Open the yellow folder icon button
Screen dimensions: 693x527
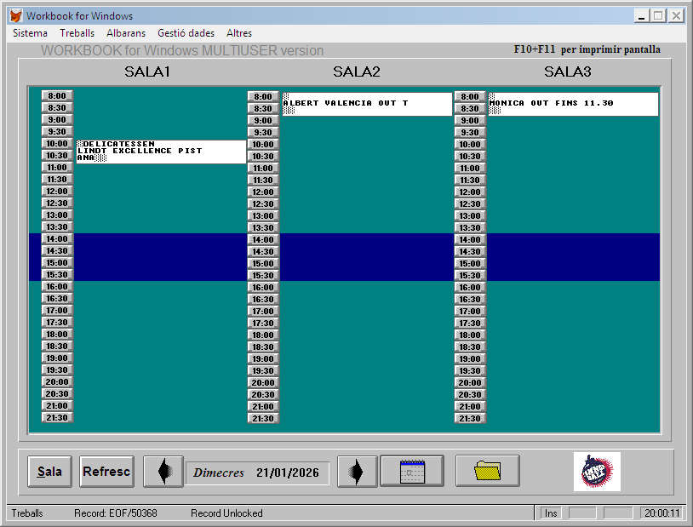coord(488,471)
